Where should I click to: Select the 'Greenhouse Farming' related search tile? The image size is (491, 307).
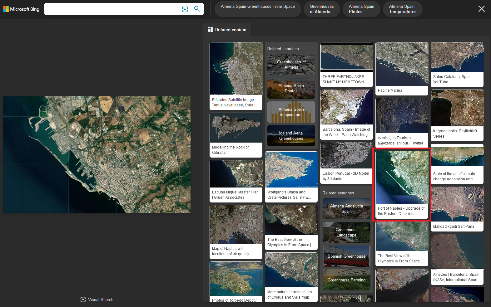346,280
